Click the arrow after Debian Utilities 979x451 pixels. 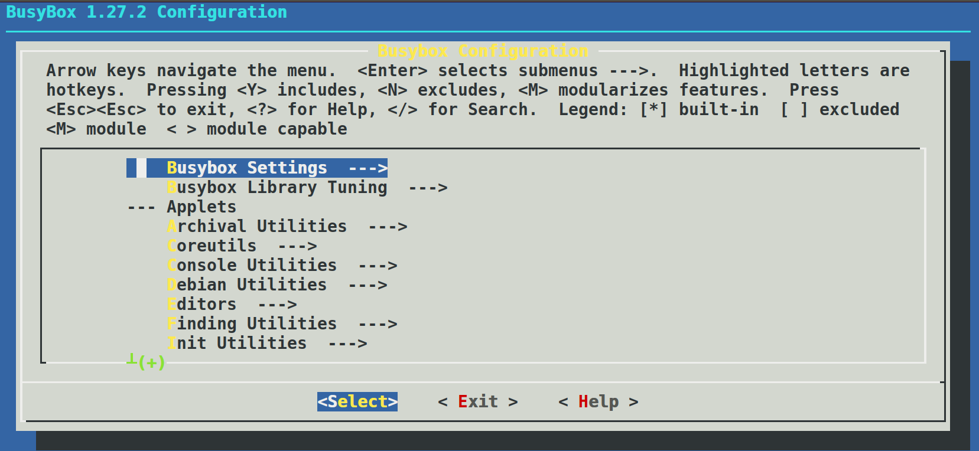tap(367, 285)
